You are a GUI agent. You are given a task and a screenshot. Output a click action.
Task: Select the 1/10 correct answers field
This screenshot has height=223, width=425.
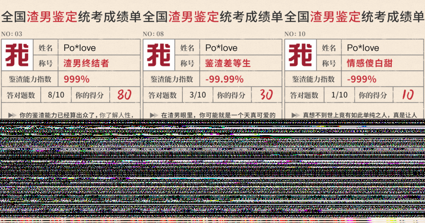(x=339, y=95)
